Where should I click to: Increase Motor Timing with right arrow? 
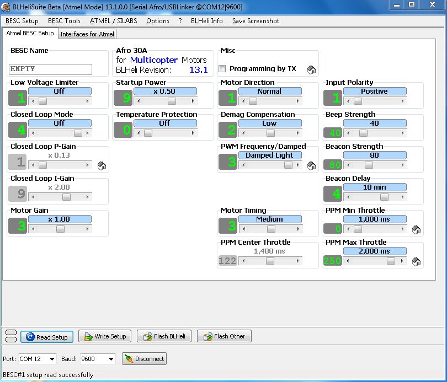[x=298, y=229]
